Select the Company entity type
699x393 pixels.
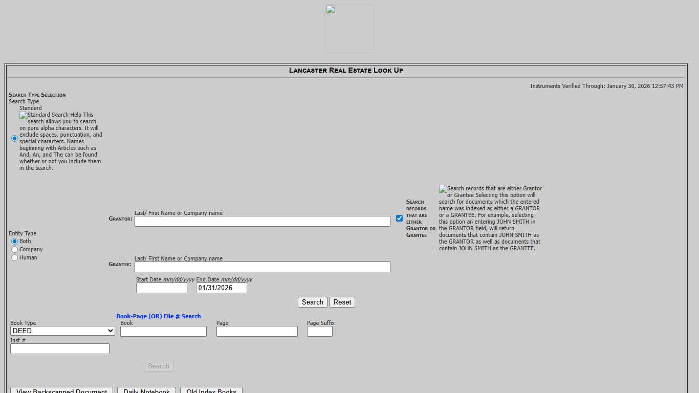14,249
